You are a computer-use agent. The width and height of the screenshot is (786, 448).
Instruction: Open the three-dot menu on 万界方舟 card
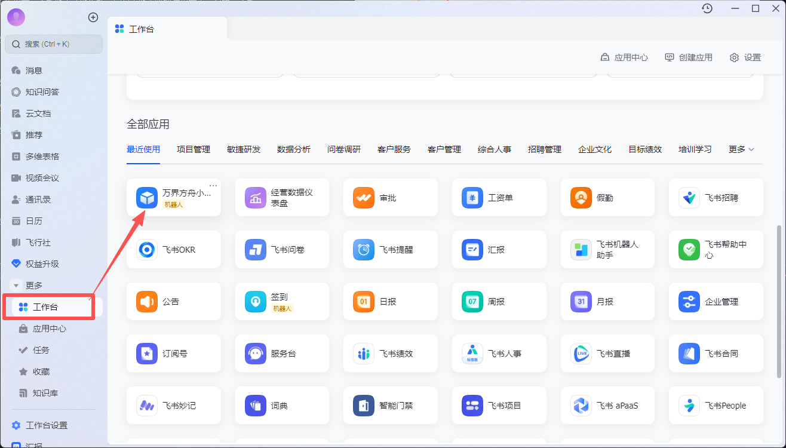[x=213, y=185]
